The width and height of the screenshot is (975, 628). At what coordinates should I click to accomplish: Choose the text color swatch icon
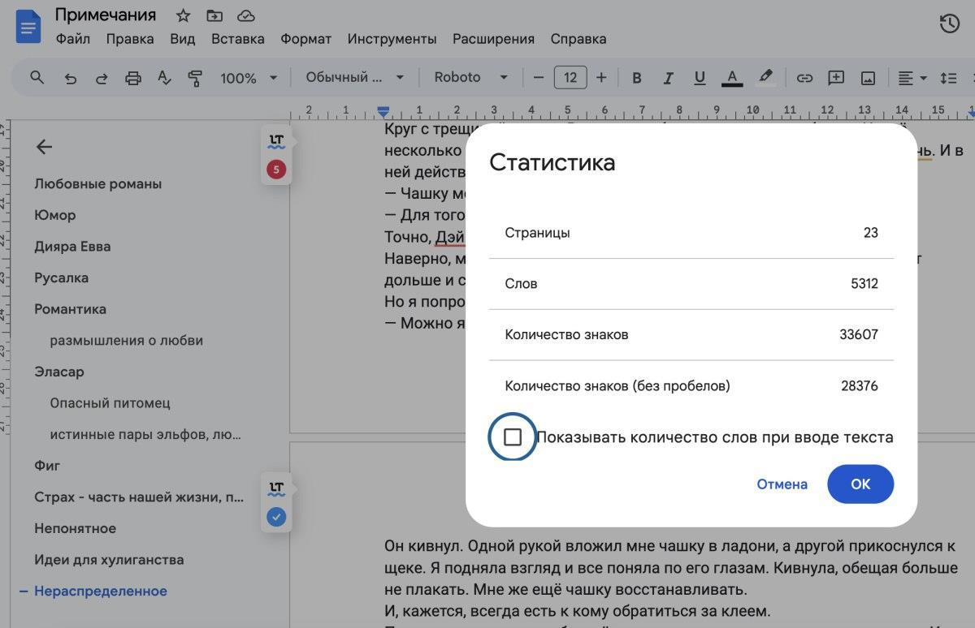(732, 78)
